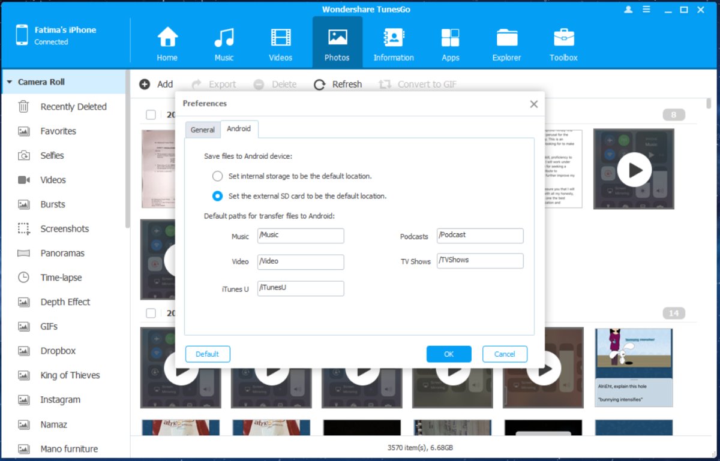The image size is (720, 461).
Task: Click the Default button in Preferences
Action: coord(208,354)
